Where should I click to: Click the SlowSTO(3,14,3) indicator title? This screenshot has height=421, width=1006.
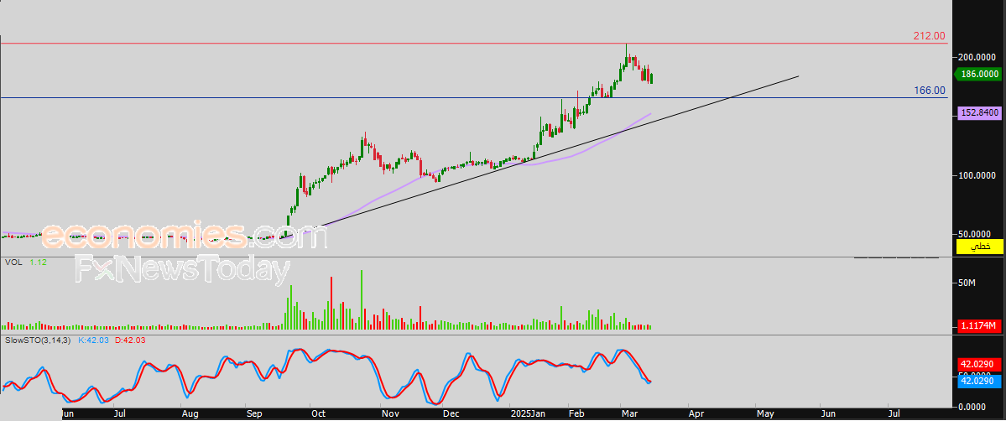[39, 340]
